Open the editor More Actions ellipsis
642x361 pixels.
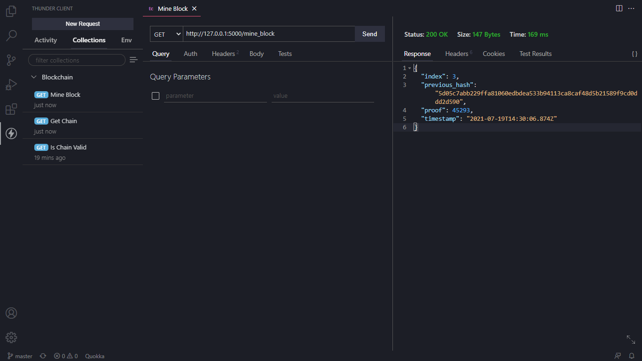click(631, 8)
